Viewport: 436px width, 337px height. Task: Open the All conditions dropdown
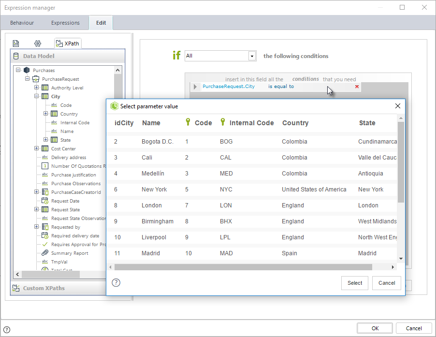tap(252, 56)
